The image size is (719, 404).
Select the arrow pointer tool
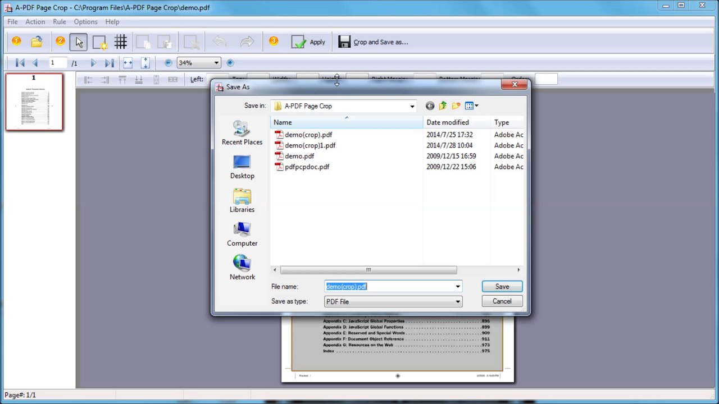pos(79,42)
